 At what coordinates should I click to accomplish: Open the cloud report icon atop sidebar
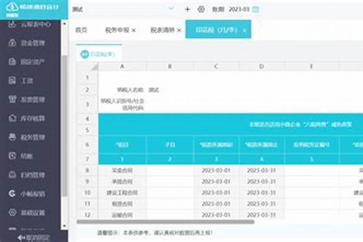[12, 24]
